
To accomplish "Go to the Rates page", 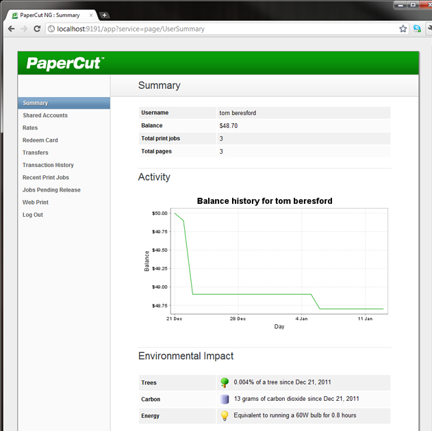I will click(x=30, y=128).
